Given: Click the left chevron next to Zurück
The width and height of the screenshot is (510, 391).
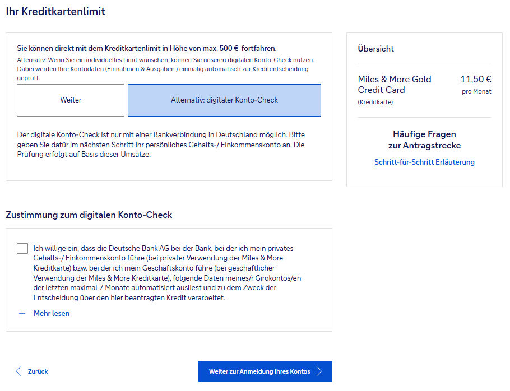Looking at the screenshot, I should pos(19,371).
